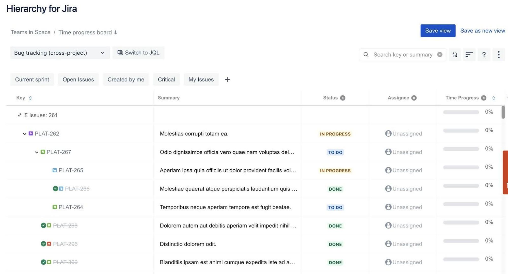Collapse the PLAT-262 tree row
Viewport: 508px width, 274px height.
click(25, 134)
